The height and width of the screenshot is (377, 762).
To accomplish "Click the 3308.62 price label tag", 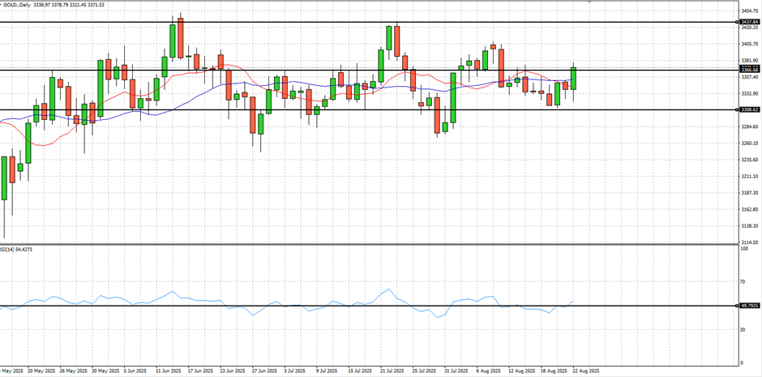I will (x=748, y=109).
